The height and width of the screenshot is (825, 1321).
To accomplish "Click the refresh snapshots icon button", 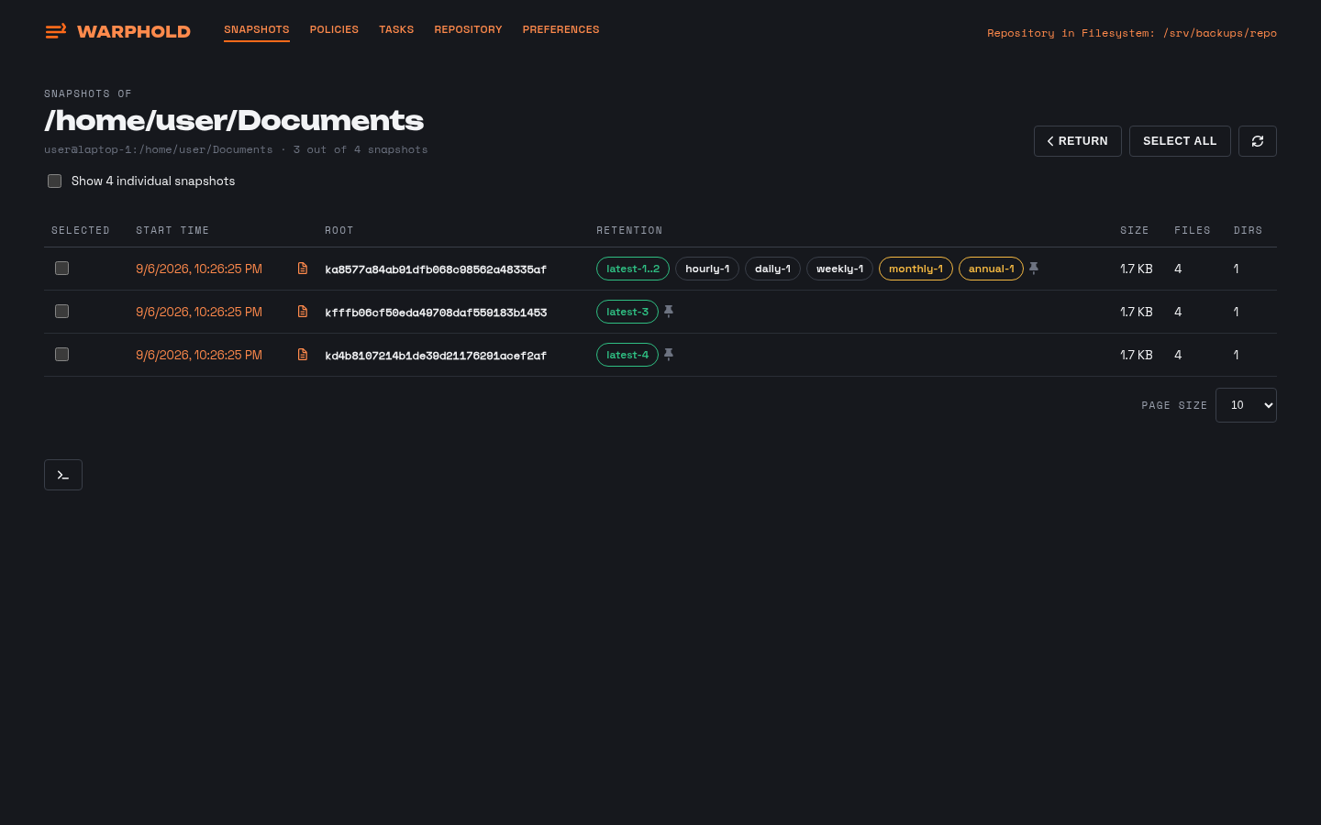I will coord(1258,141).
